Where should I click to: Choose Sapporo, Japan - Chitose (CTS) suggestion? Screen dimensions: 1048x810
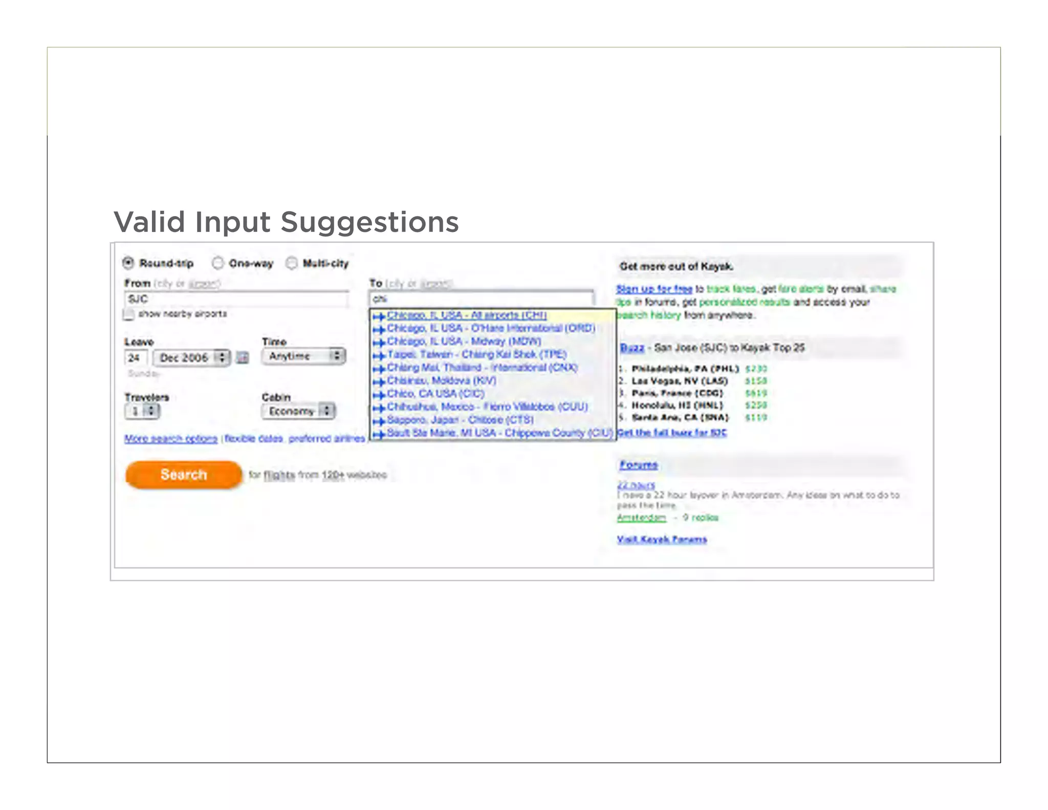(461, 420)
